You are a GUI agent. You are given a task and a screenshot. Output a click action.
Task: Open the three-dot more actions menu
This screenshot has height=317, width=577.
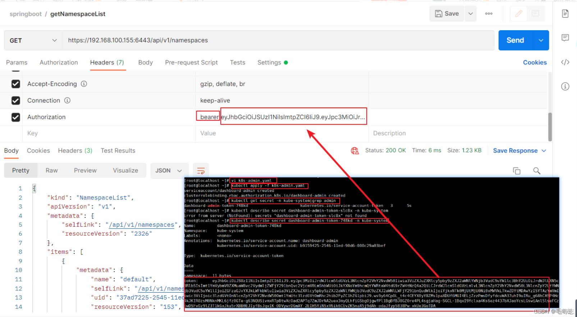(x=489, y=14)
